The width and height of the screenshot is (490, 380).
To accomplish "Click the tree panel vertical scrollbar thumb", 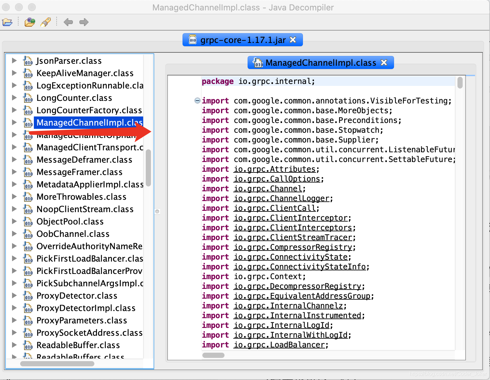I will (x=148, y=168).
